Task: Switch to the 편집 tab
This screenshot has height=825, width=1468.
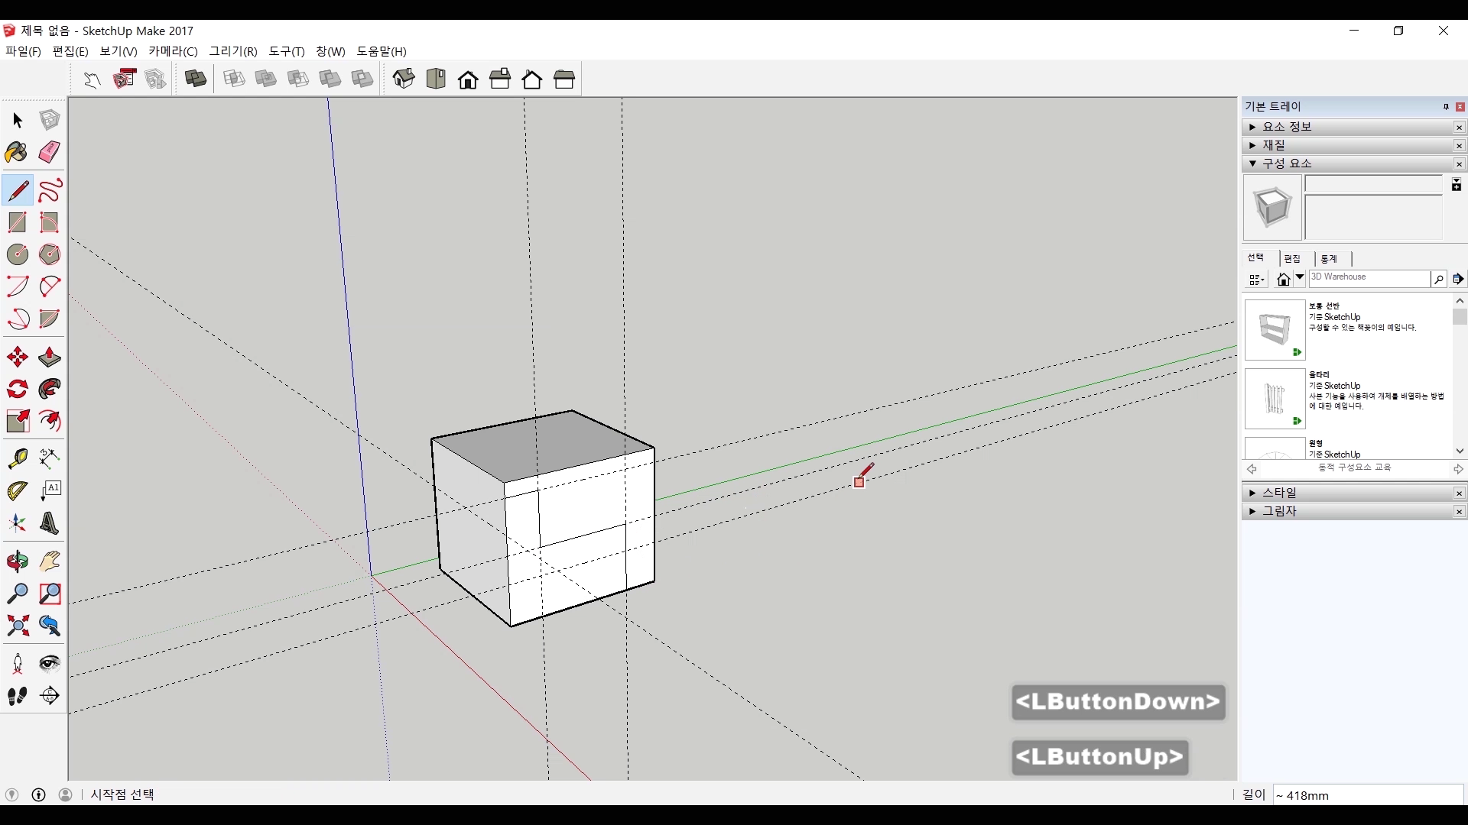Action: pos(1292,259)
